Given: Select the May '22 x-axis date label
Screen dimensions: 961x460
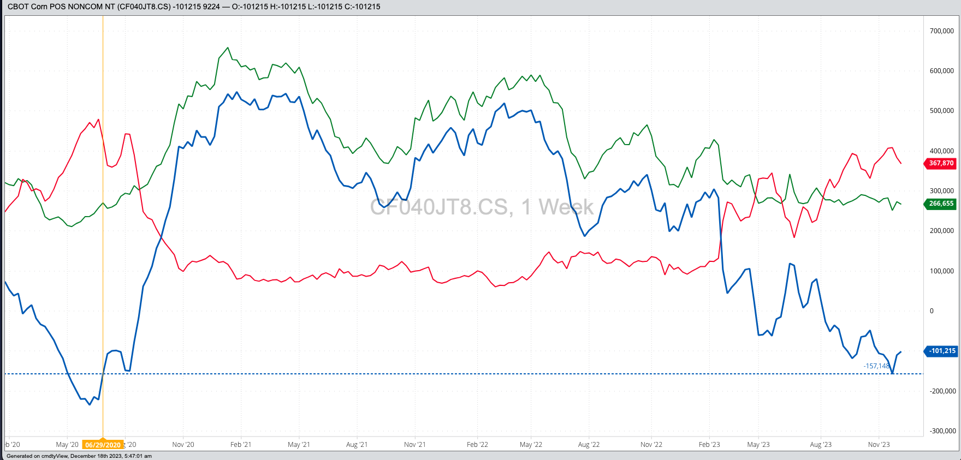Looking at the screenshot, I should [x=531, y=445].
